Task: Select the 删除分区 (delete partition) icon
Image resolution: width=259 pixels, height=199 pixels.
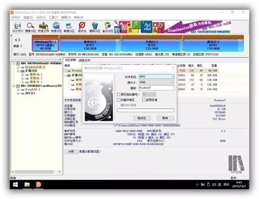Action: point(95,27)
